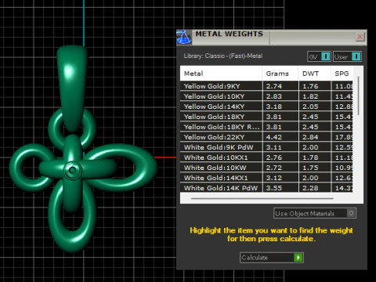Click the 2.74 grams value
The height and width of the screenshot is (282, 376).
(x=274, y=86)
